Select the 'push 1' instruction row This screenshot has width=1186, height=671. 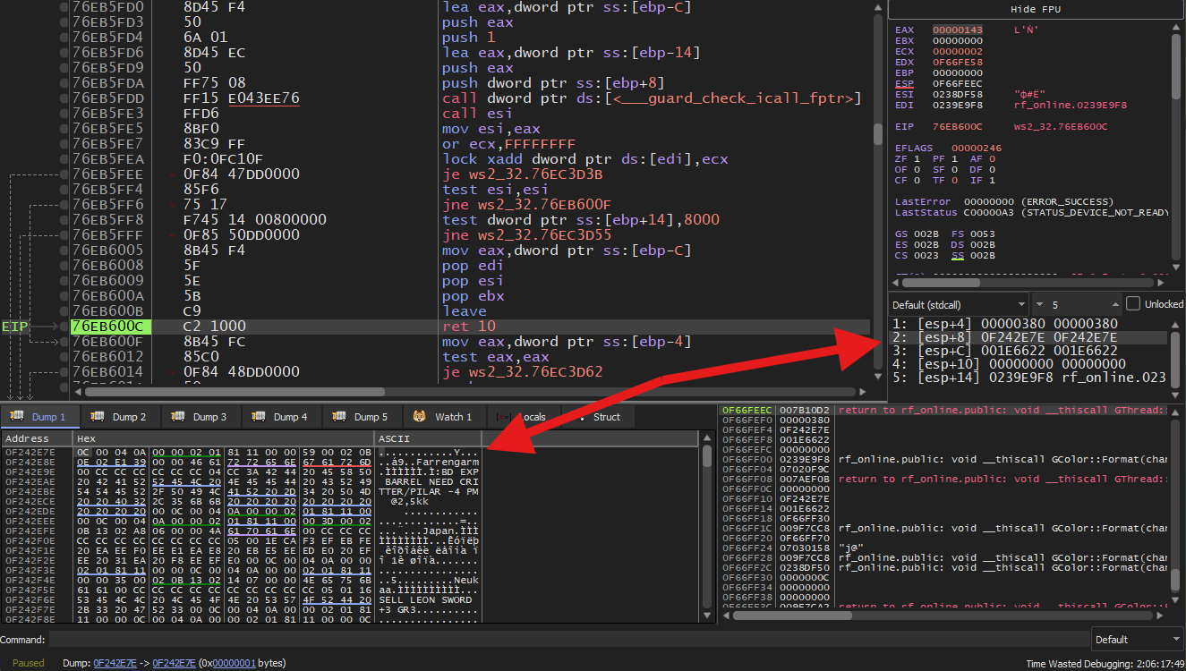(470, 38)
